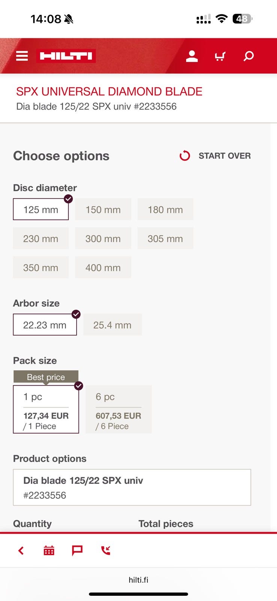Image resolution: width=277 pixels, height=601 pixels.
Task: Open the shopping cart
Action: 220,56
